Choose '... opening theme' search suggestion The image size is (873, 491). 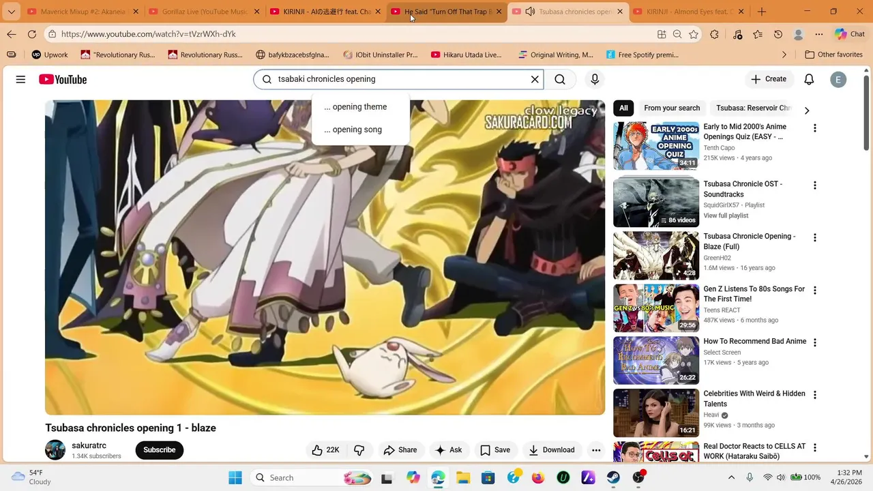coord(355,106)
